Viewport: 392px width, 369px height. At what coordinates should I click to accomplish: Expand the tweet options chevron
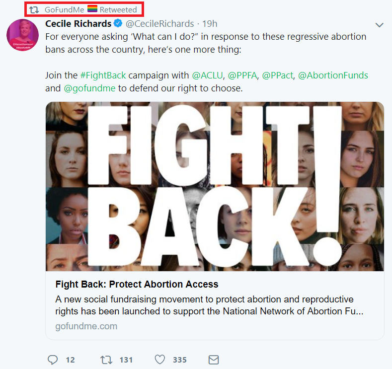(380, 25)
